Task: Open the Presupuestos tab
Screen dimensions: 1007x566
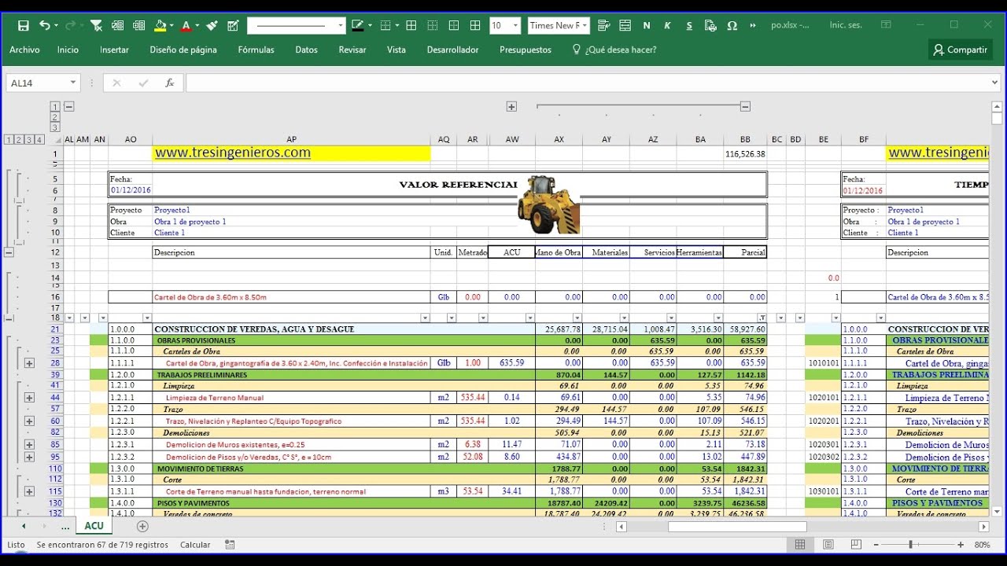Action: click(x=526, y=50)
